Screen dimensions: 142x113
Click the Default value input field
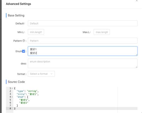pyautogui.click(x=83, y=24)
